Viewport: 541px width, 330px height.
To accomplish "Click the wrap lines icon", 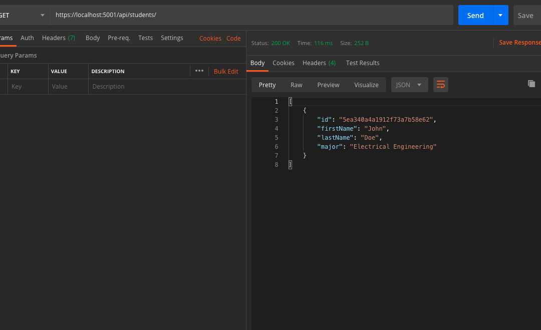I will (441, 85).
